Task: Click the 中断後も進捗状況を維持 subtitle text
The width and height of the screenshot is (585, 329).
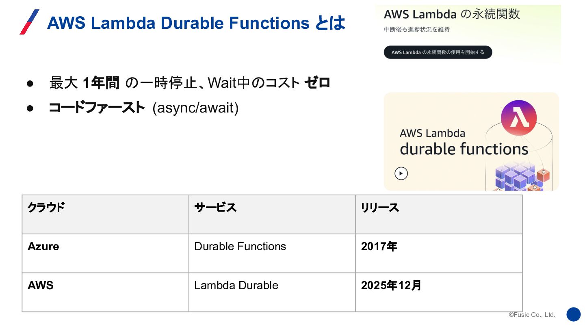Action: point(417,30)
